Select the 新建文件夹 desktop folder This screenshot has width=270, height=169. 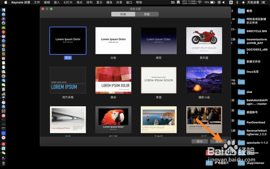(x=241, y=62)
